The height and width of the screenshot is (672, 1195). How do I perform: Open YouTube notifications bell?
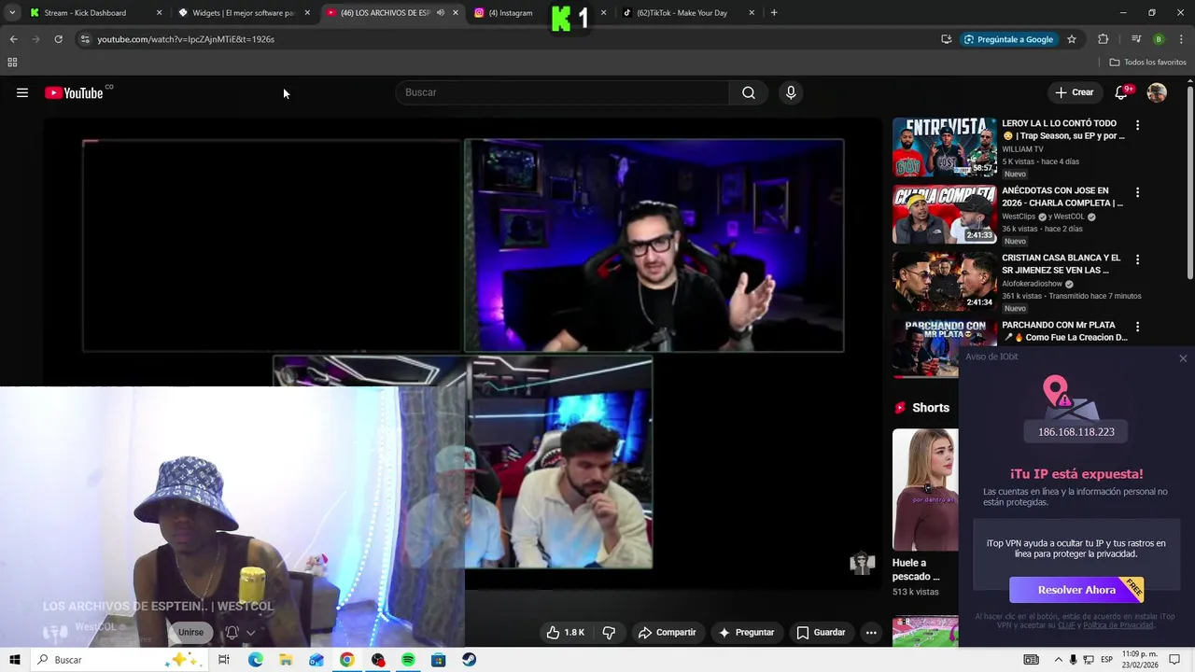point(1121,92)
